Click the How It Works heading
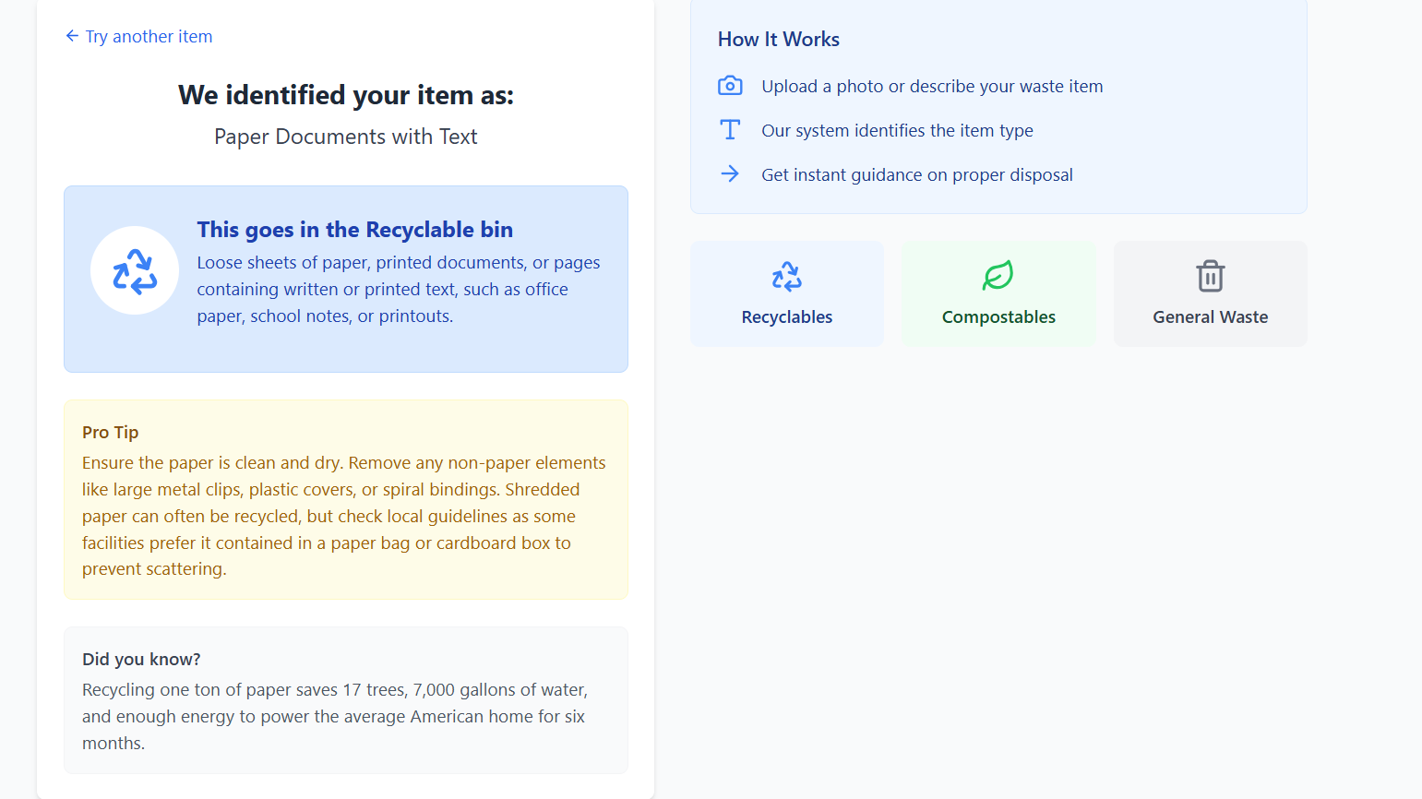 tap(779, 40)
